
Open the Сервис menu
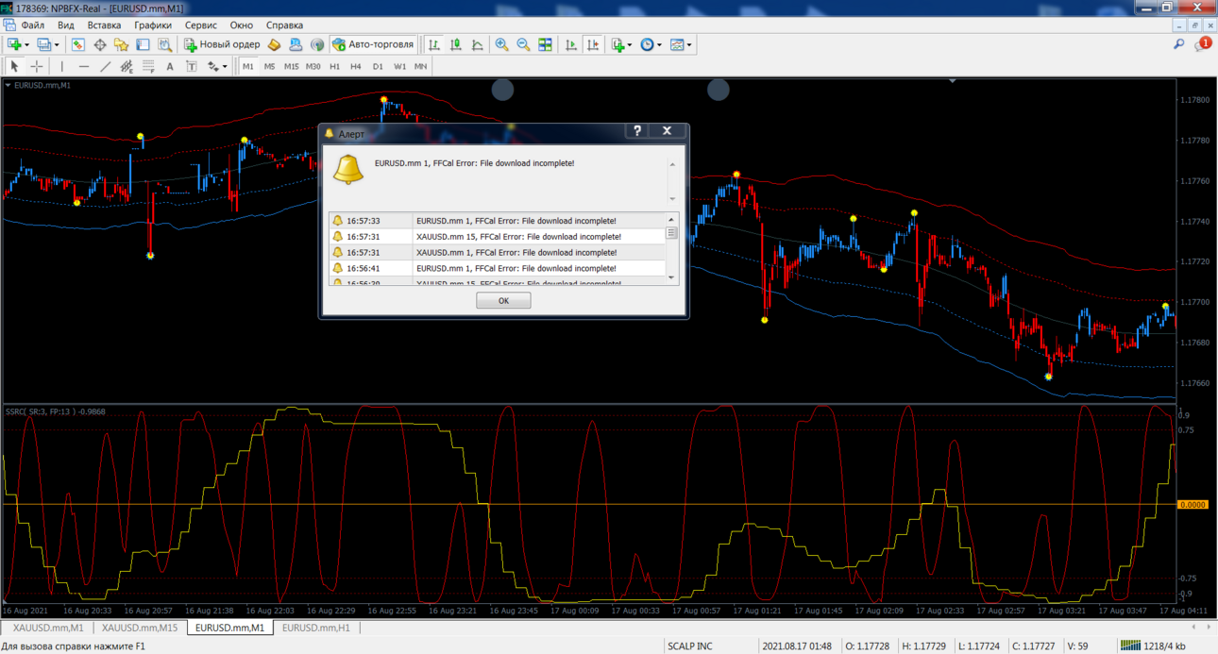[x=200, y=25]
